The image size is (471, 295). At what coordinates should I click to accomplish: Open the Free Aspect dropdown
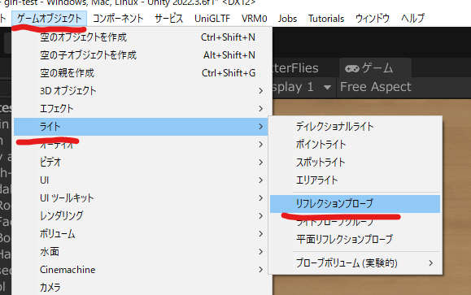(376, 87)
